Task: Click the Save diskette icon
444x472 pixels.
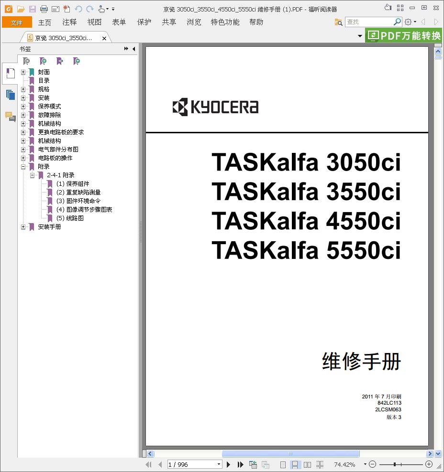Action: click(x=32, y=9)
